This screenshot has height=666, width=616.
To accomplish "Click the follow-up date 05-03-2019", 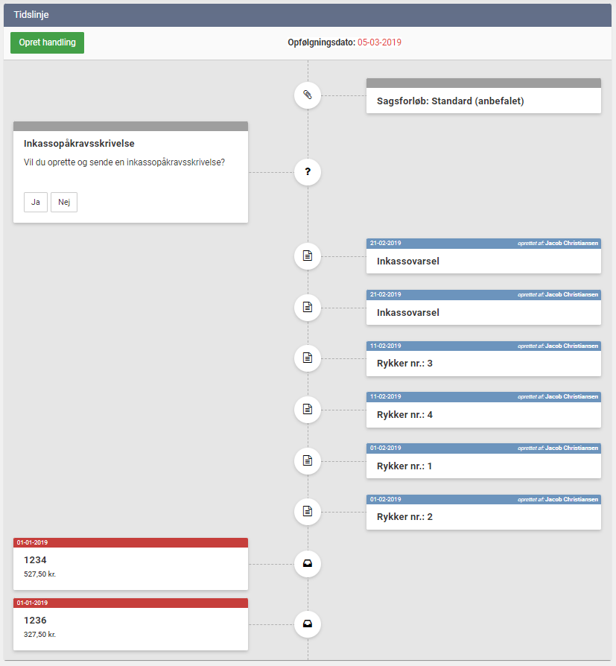I will [x=379, y=42].
